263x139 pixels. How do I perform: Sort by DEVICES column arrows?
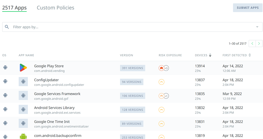point(210,55)
